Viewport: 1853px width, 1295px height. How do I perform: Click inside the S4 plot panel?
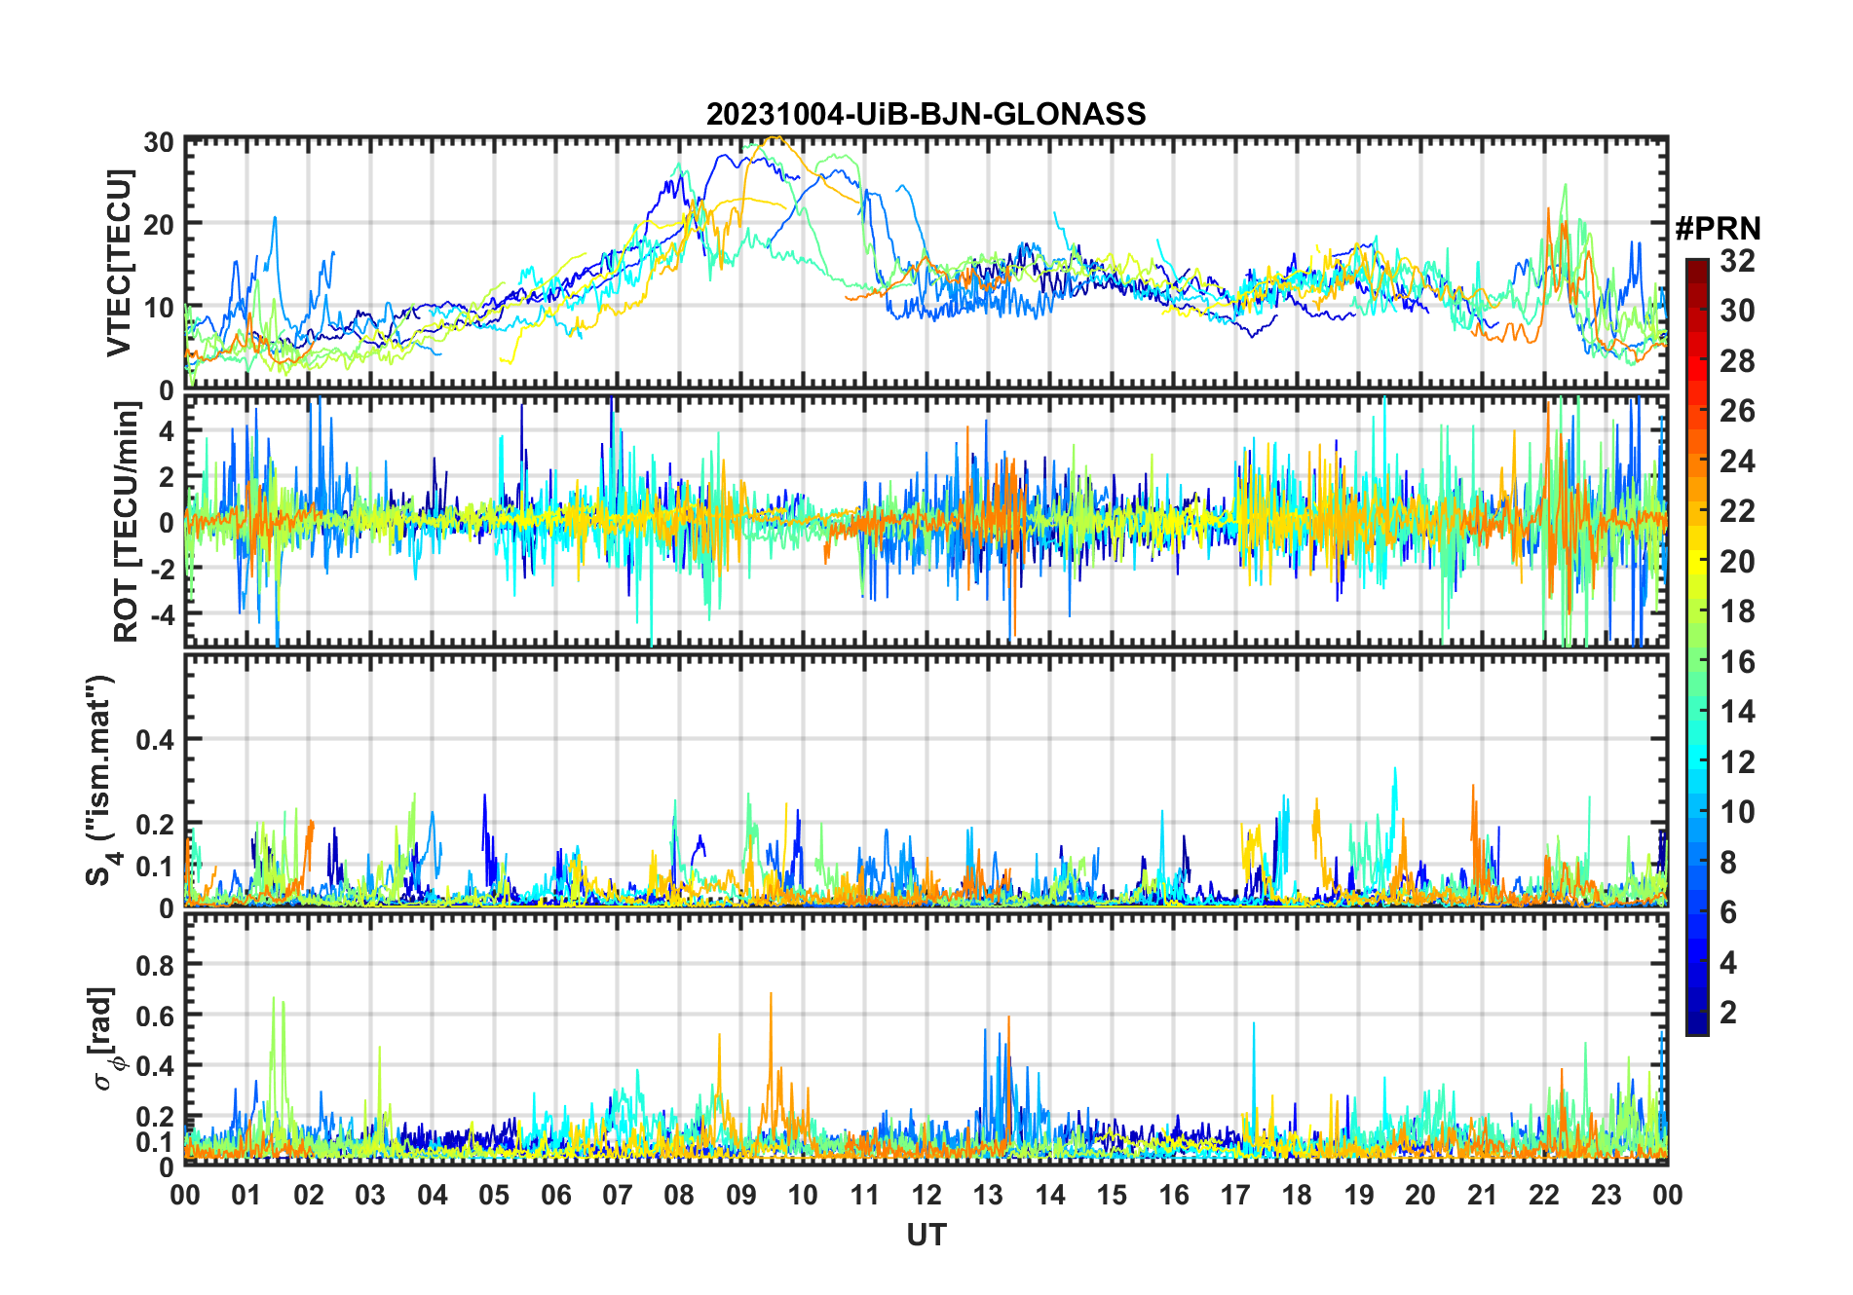[x=926, y=780]
